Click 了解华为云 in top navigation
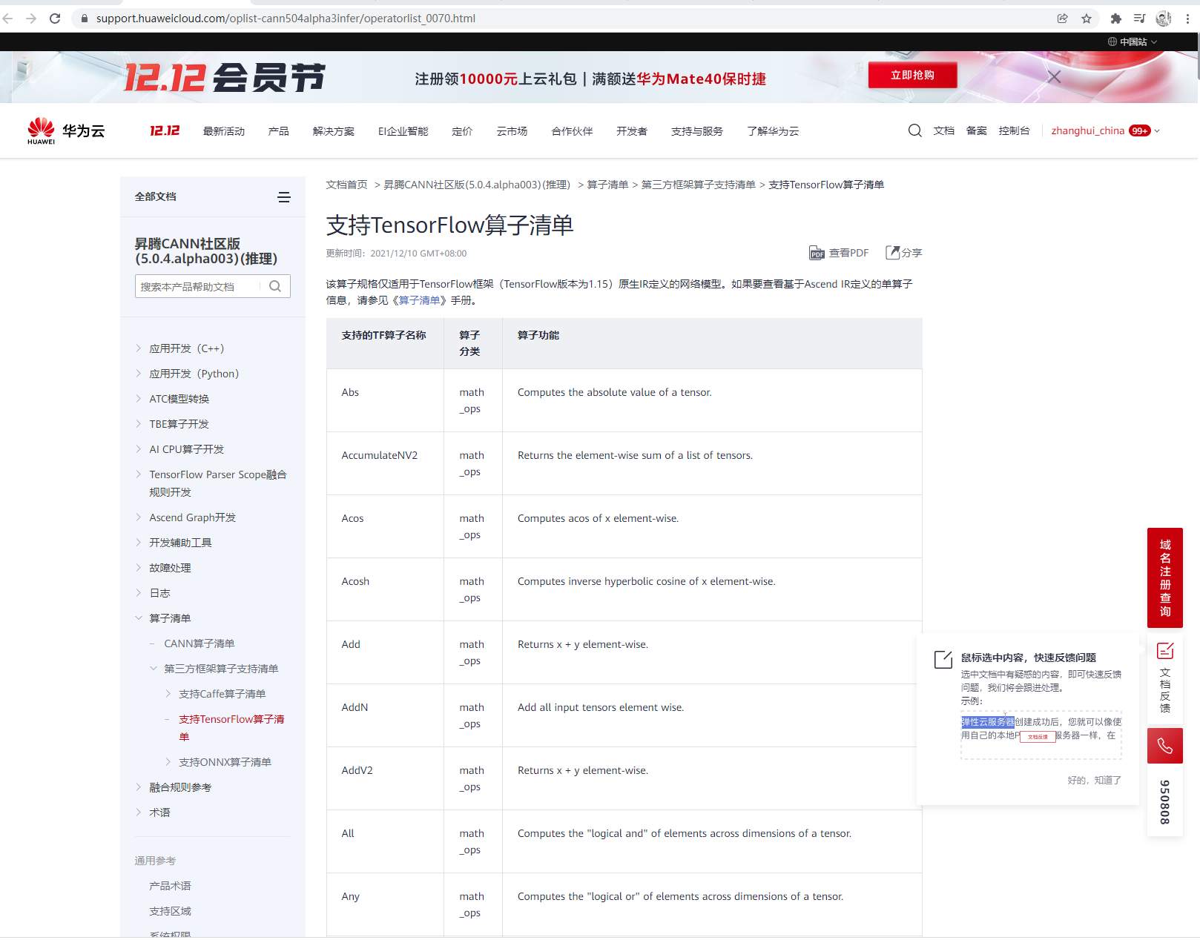 click(773, 131)
